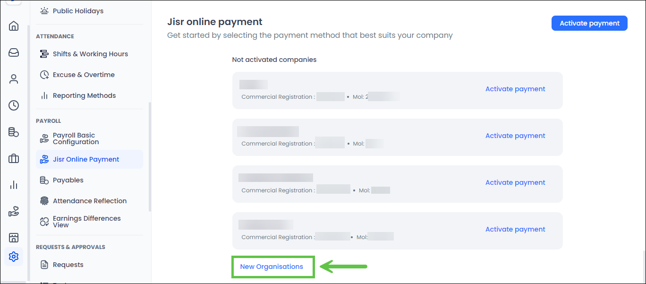This screenshot has width=646, height=284.
Task: Open the inbox tray icon
Action: click(x=14, y=52)
